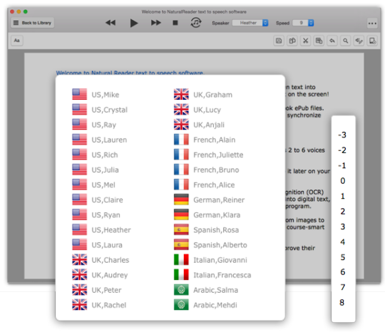The image size is (385, 332).
Task: Choose speed 7 in speed list
Action: click(x=343, y=287)
